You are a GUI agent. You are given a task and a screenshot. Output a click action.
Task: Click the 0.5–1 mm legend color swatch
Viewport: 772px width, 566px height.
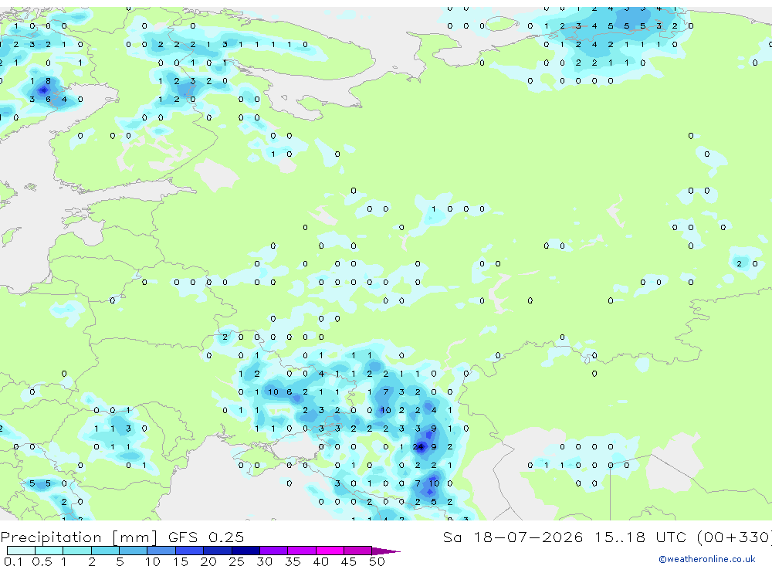coord(49,551)
